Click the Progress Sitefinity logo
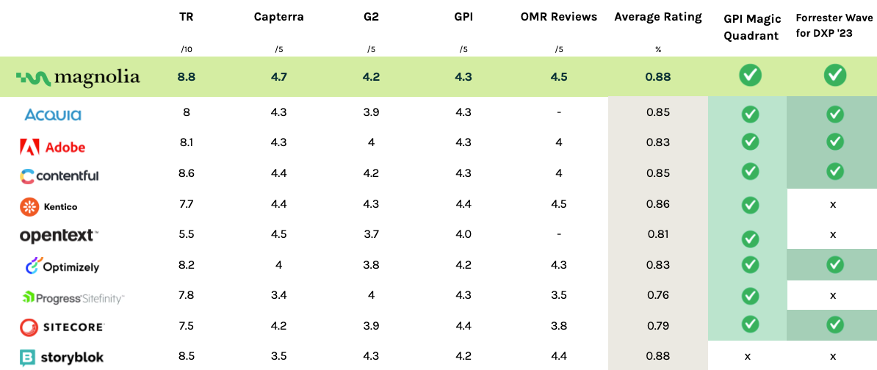 (73, 297)
